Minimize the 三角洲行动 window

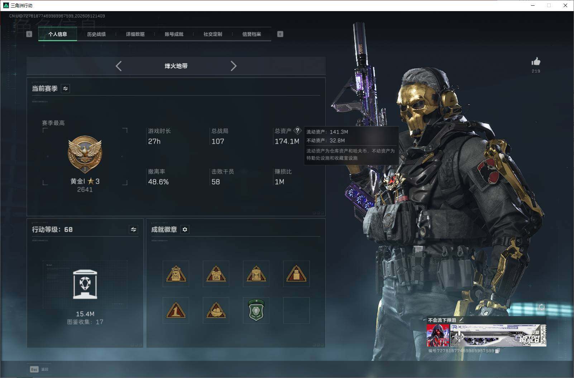[533, 5]
